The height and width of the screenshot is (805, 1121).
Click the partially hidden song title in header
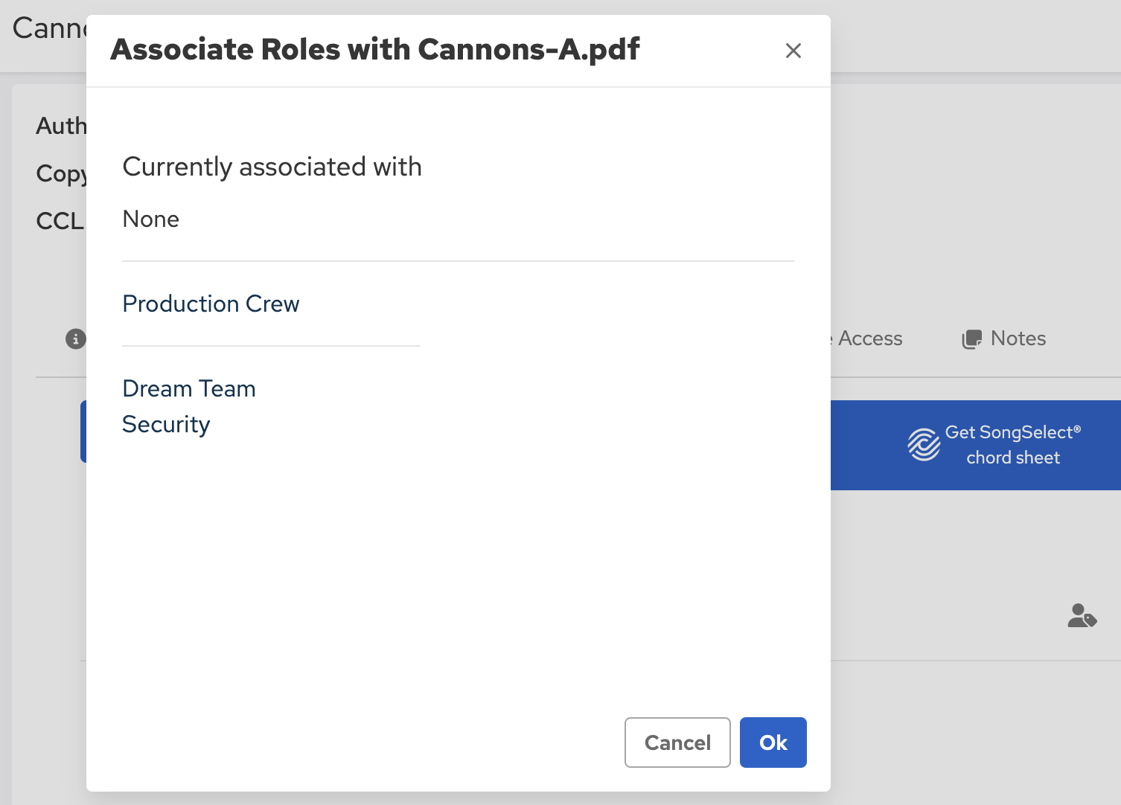coord(49,28)
